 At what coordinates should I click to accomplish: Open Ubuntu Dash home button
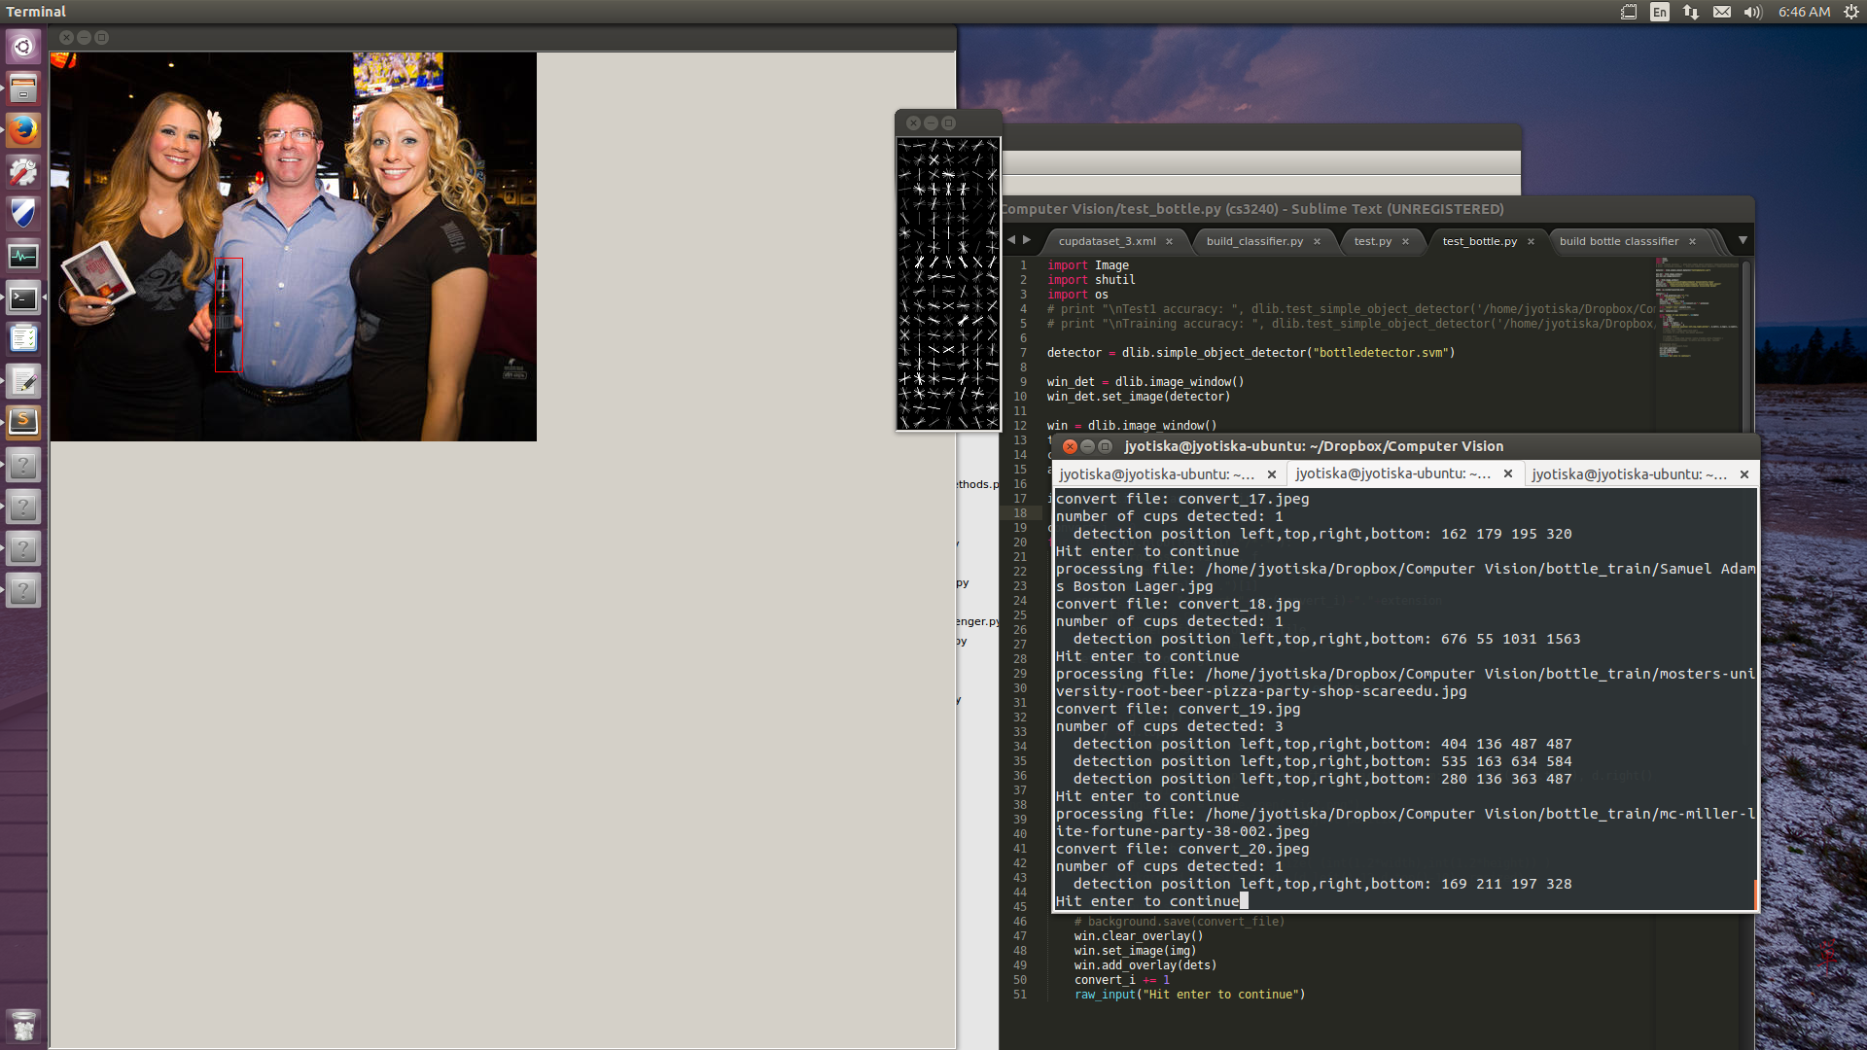(23, 47)
